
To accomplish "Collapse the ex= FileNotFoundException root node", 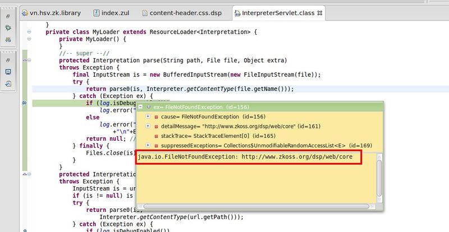I will pos(141,106).
